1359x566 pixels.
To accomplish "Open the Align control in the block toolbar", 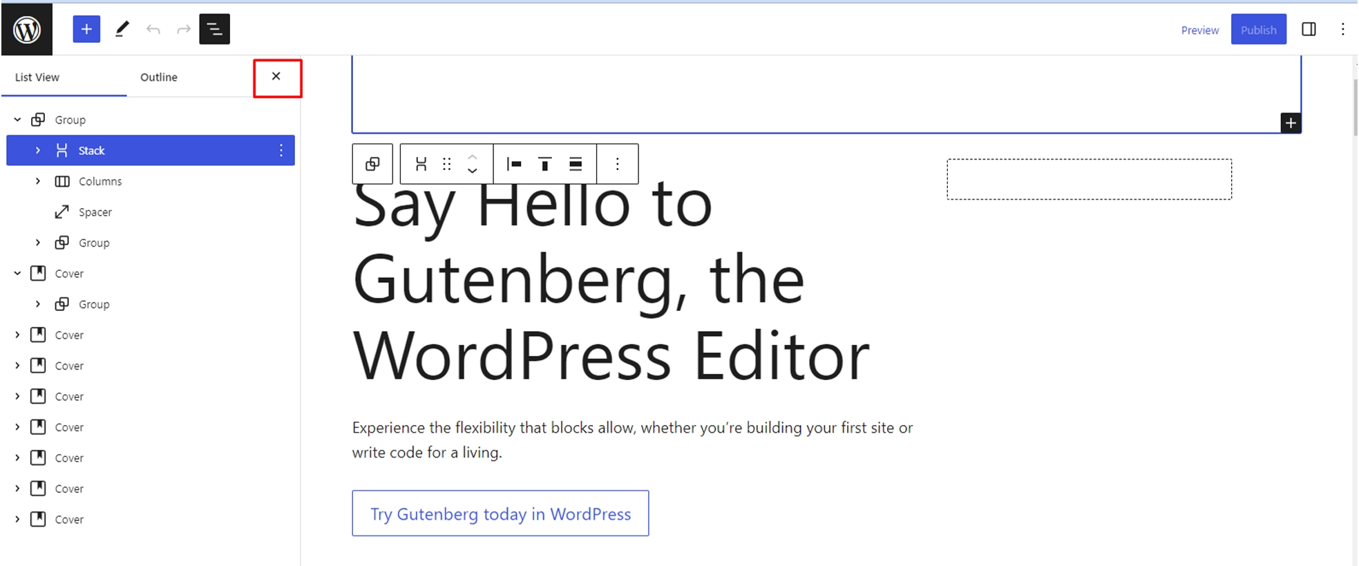I will point(576,164).
